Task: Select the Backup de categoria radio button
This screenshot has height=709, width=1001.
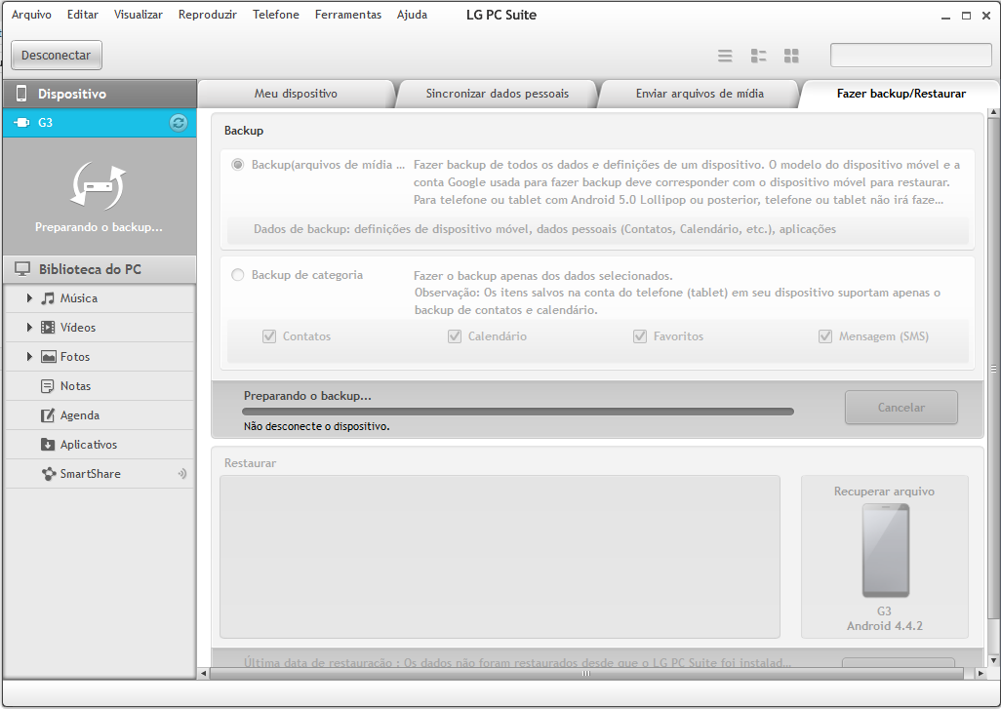Action: 237,275
